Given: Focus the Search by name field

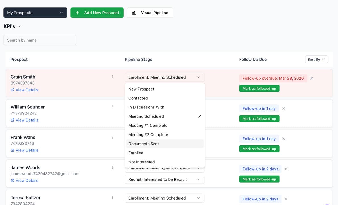Looking at the screenshot, I should click(x=40, y=40).
